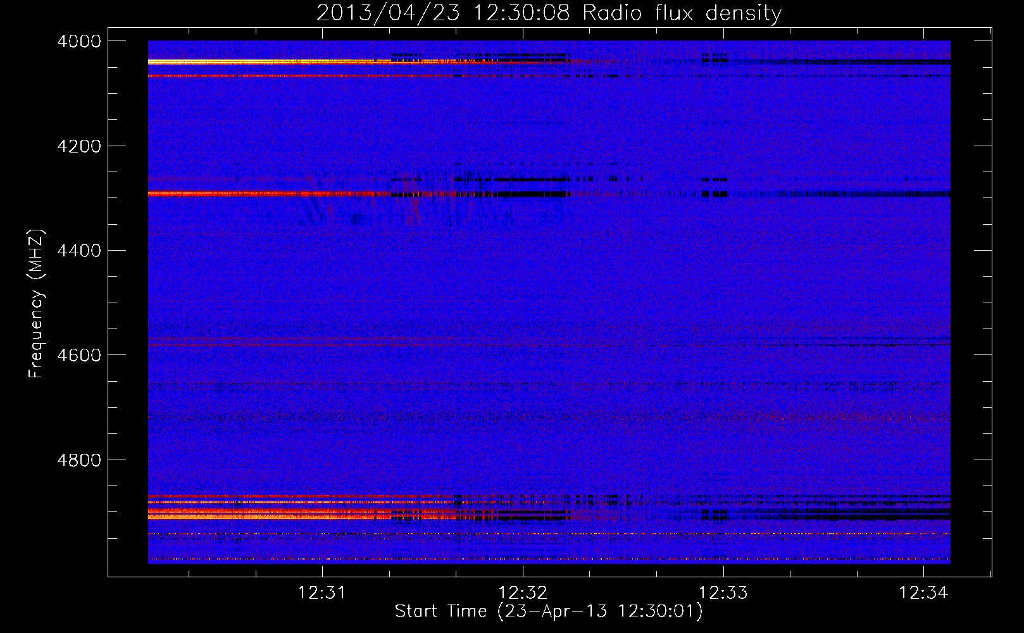Click the 4600 frequency axis label
The image size is (1024, 633).
pos(79,355)
